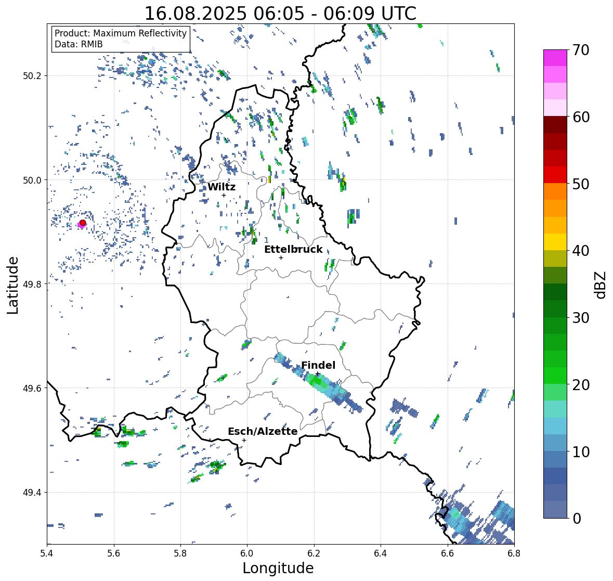Click the cross marker under the Wiltz label
The image size is (613, 581).
(x=224, y=195)
